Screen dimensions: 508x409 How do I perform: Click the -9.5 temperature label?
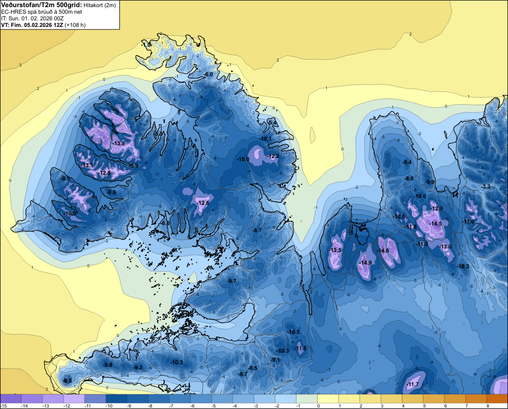65,178
